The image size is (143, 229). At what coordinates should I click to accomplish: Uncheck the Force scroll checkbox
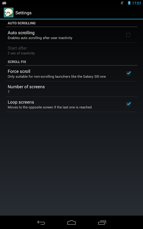(x=128, y=73)
